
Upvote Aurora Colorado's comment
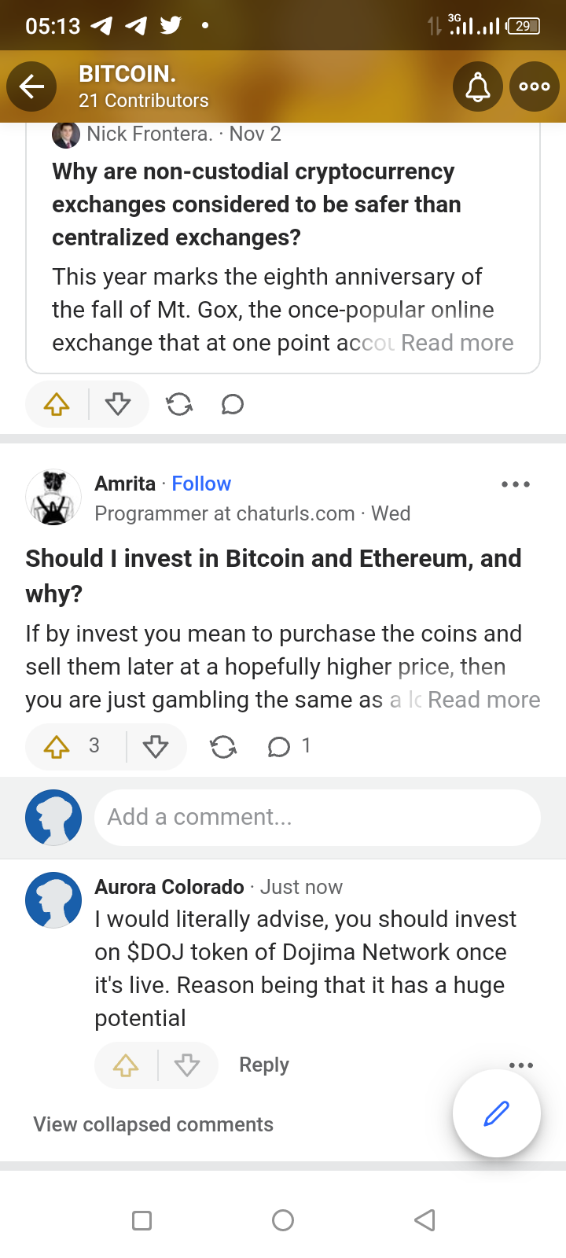coord(126,1065)
